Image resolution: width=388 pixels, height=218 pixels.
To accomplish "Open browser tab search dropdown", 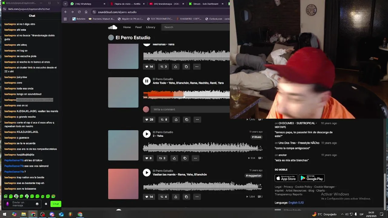I will [x=65, y=4].
